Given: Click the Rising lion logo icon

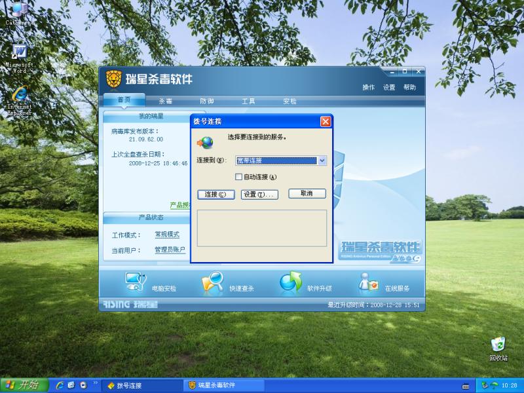Looking at the screenshot, I should [113, 79].
